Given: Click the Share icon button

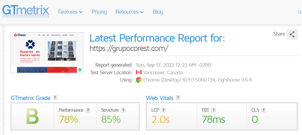Looking at the screenshot, I should click(292, 34).
